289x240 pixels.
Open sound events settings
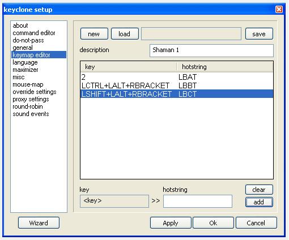[x=31, y=114]
